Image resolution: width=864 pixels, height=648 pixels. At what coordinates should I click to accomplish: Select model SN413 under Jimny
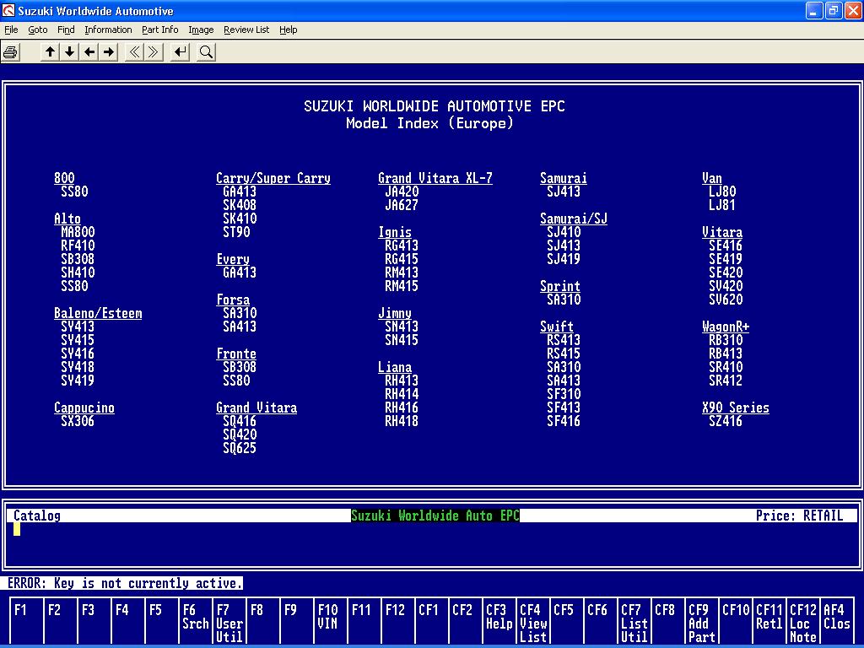coord(402,327)
